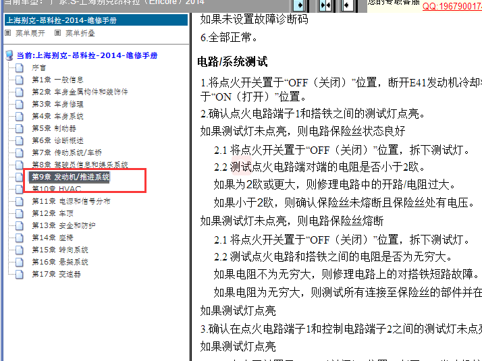Open the 序言 preface entry
The height and width of the screenshot is (361, 482).
click(38, 67)
